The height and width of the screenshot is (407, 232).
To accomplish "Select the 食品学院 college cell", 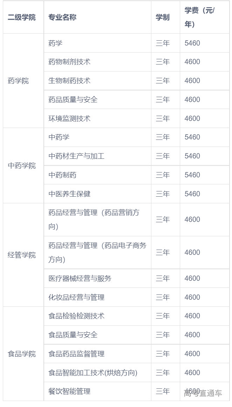I will coord(22,354).
